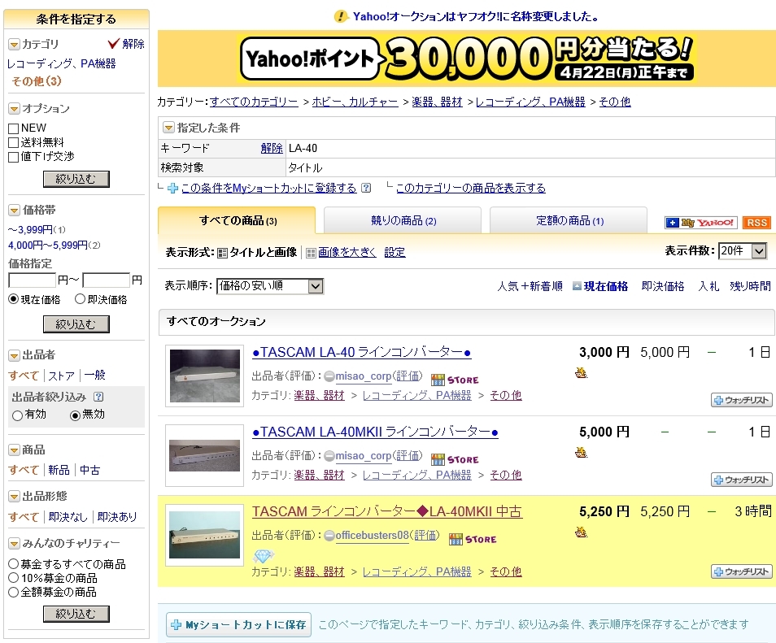Collapse the 指定した条件 panel

tap(168, 128)
